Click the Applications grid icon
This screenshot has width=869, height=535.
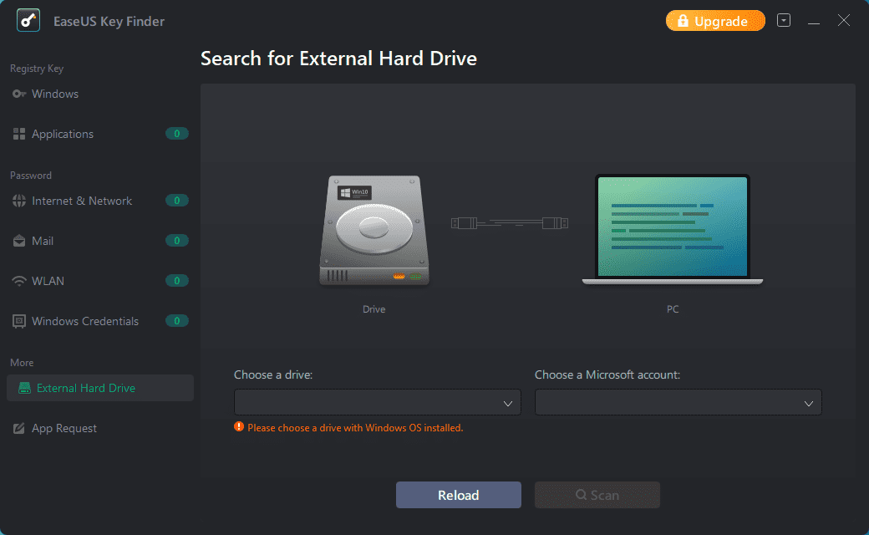coord(19,134)
